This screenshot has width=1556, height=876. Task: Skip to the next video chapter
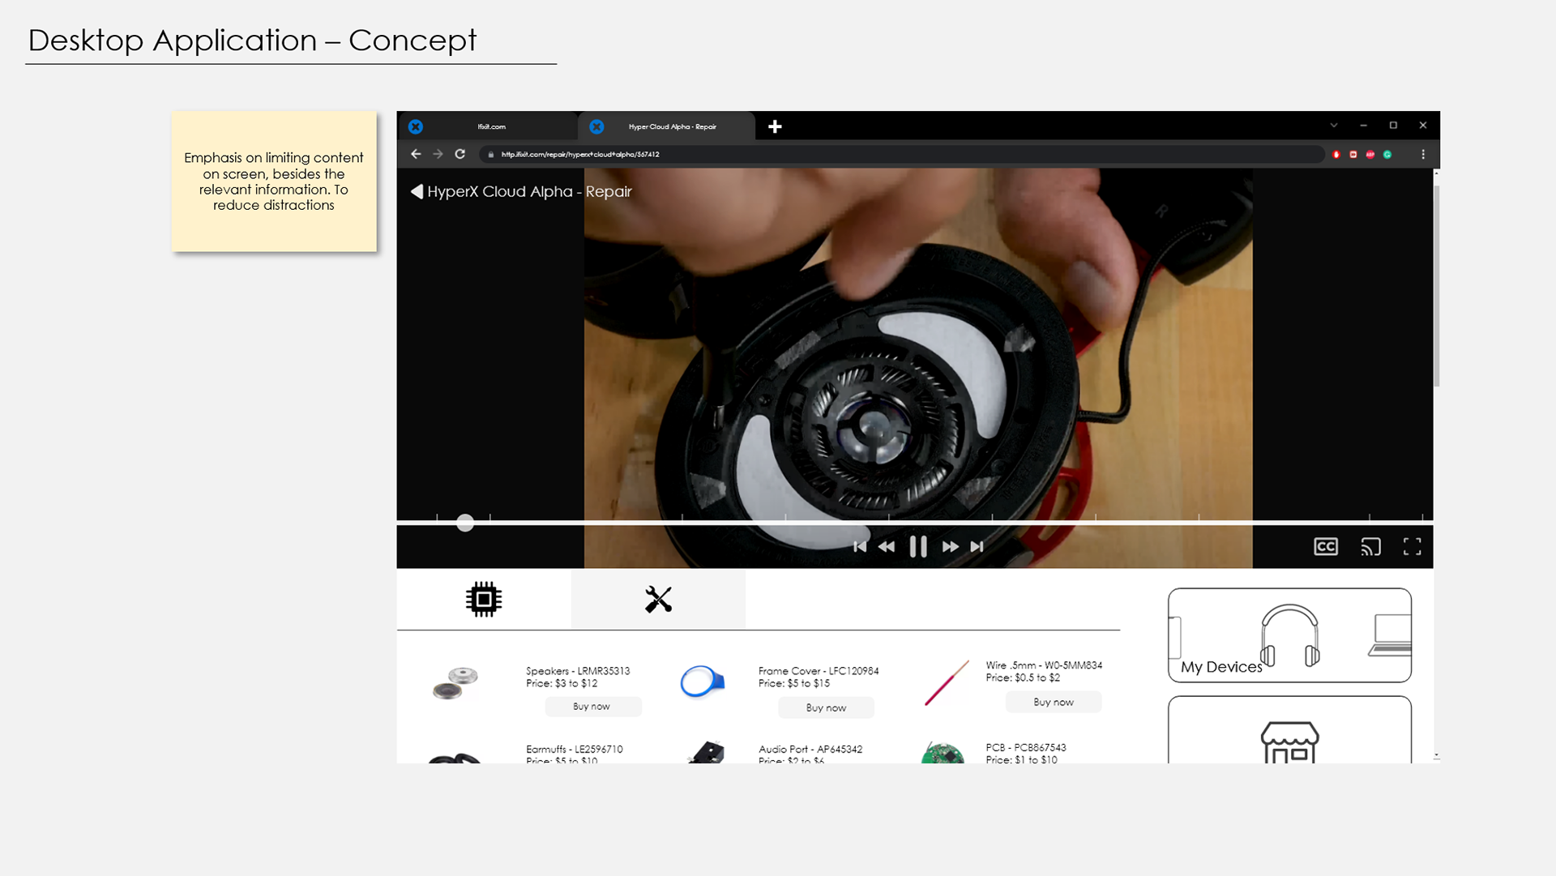coord(977,547)
